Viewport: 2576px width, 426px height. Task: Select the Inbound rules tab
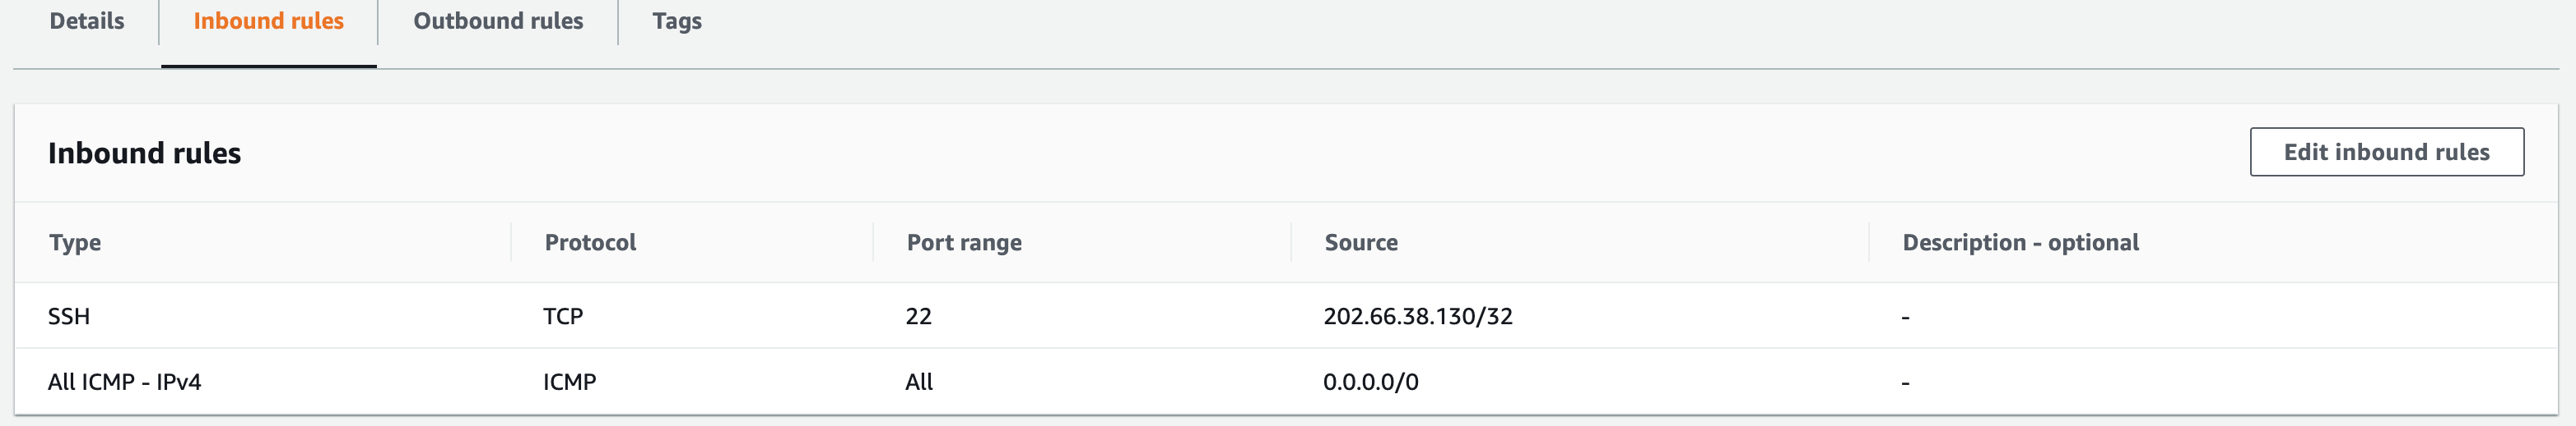coord(268,21)
